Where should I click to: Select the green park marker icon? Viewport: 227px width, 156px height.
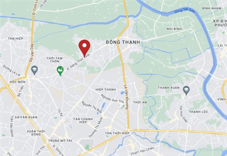[60, 71]
